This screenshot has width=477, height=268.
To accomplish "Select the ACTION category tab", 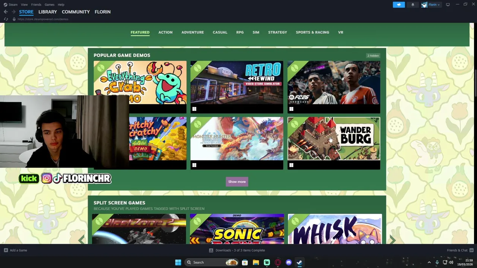I will 165,32.
